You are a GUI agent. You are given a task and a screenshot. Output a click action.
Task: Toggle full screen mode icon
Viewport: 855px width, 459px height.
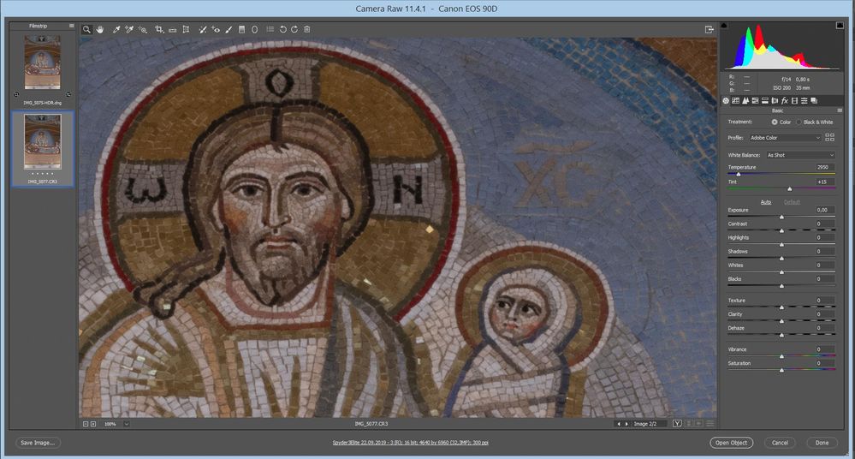(x=709, y=29)
